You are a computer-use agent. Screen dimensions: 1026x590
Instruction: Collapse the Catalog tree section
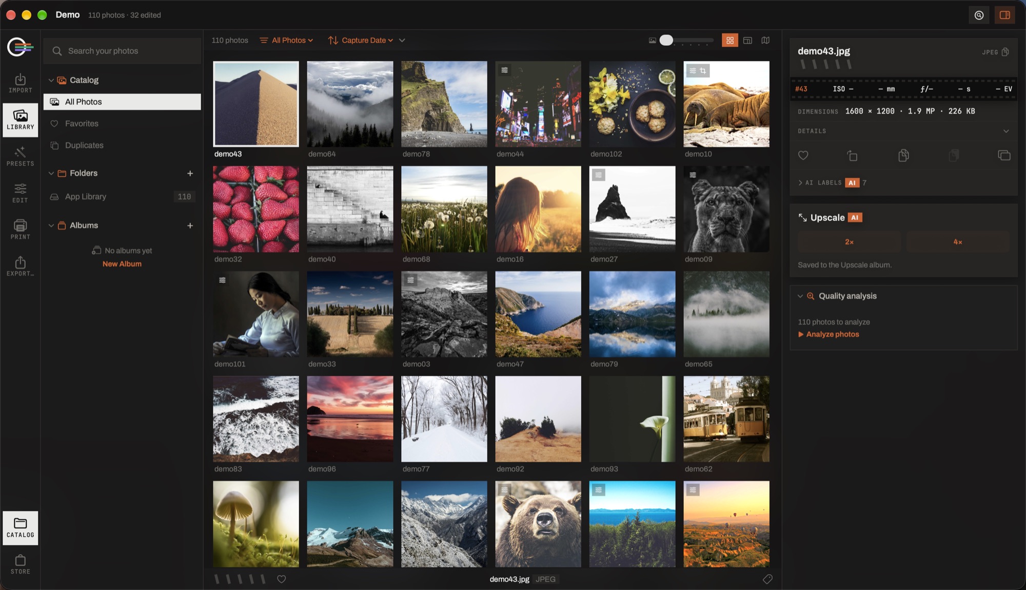tap(51, 80)
